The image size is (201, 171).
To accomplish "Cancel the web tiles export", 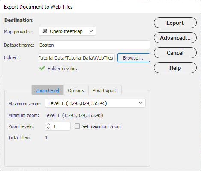I will 175,53.
